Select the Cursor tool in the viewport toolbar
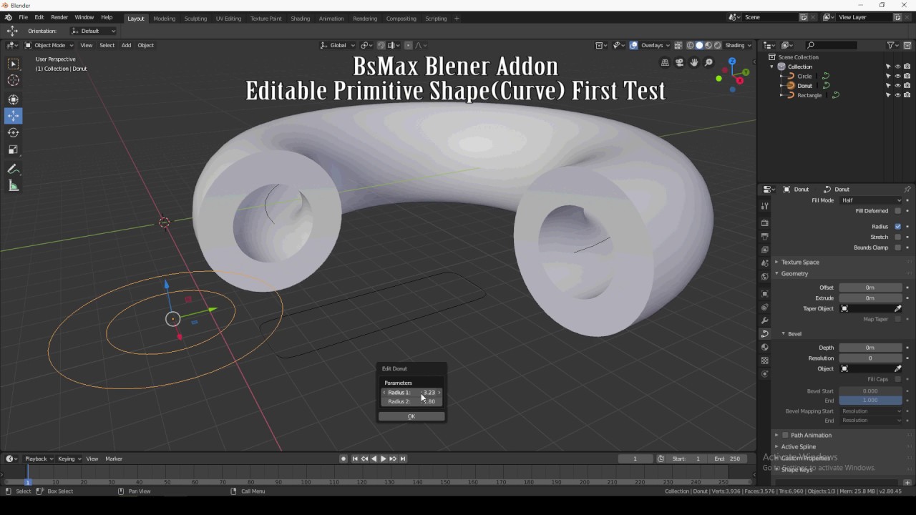916x515 pixels. pyautogui.click(x=13, y=81)
